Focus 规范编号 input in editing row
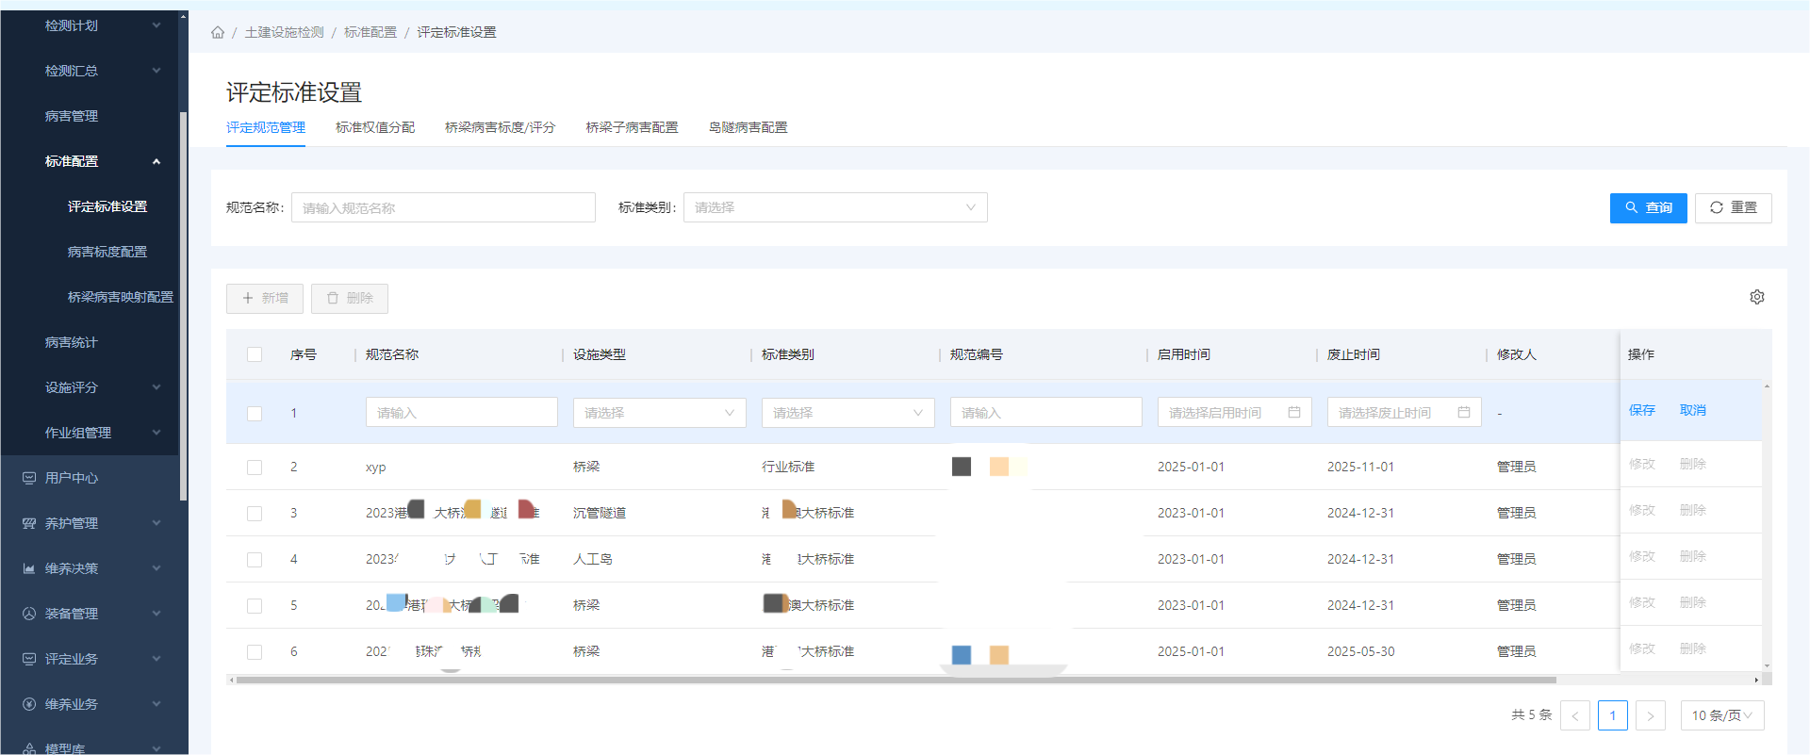 click(1046, 412)
